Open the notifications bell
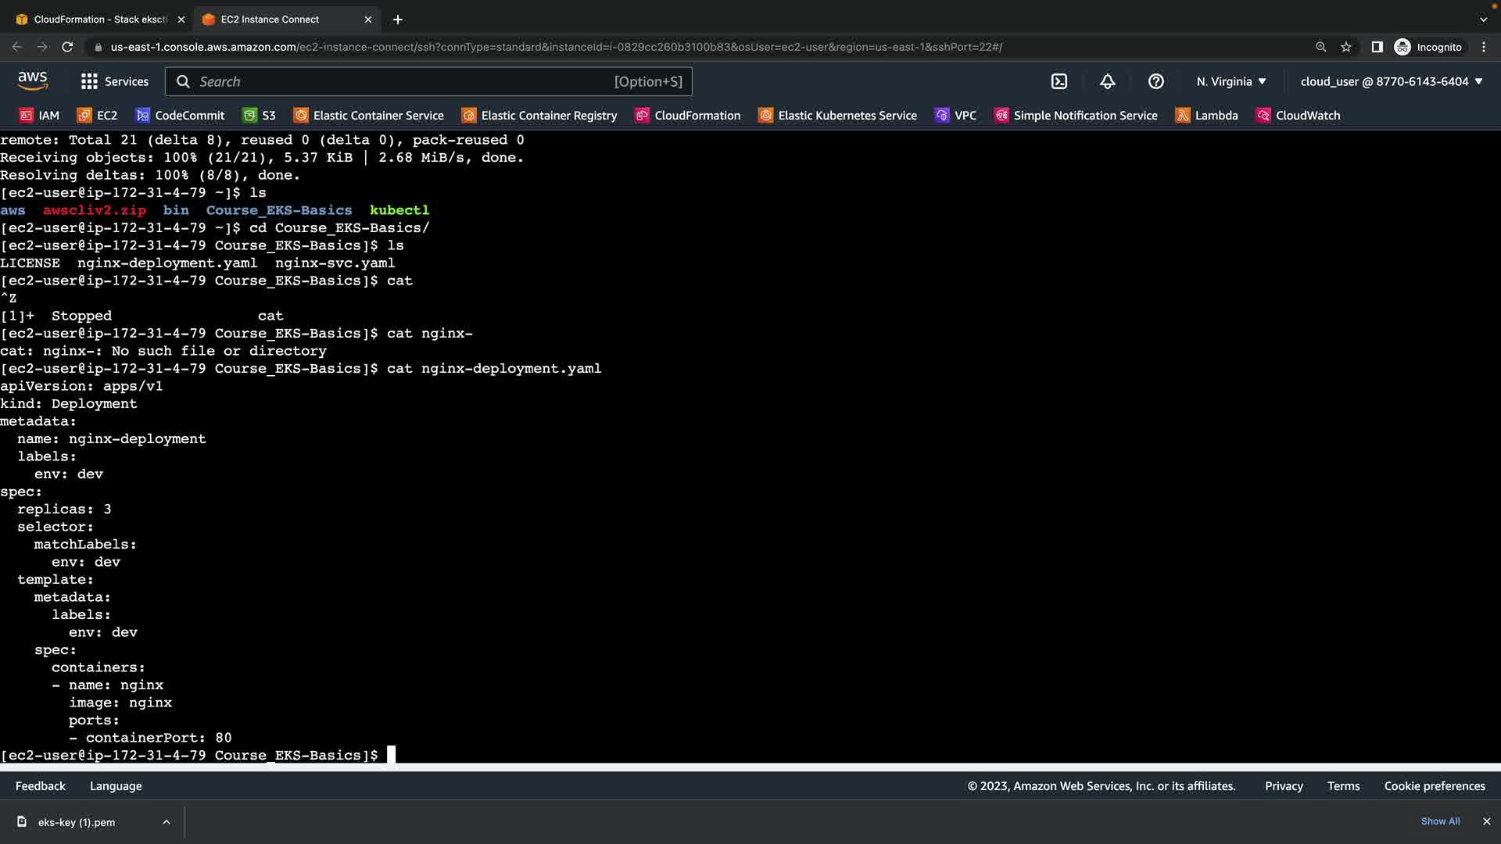1501x844 pixels. coord(1108,81)
